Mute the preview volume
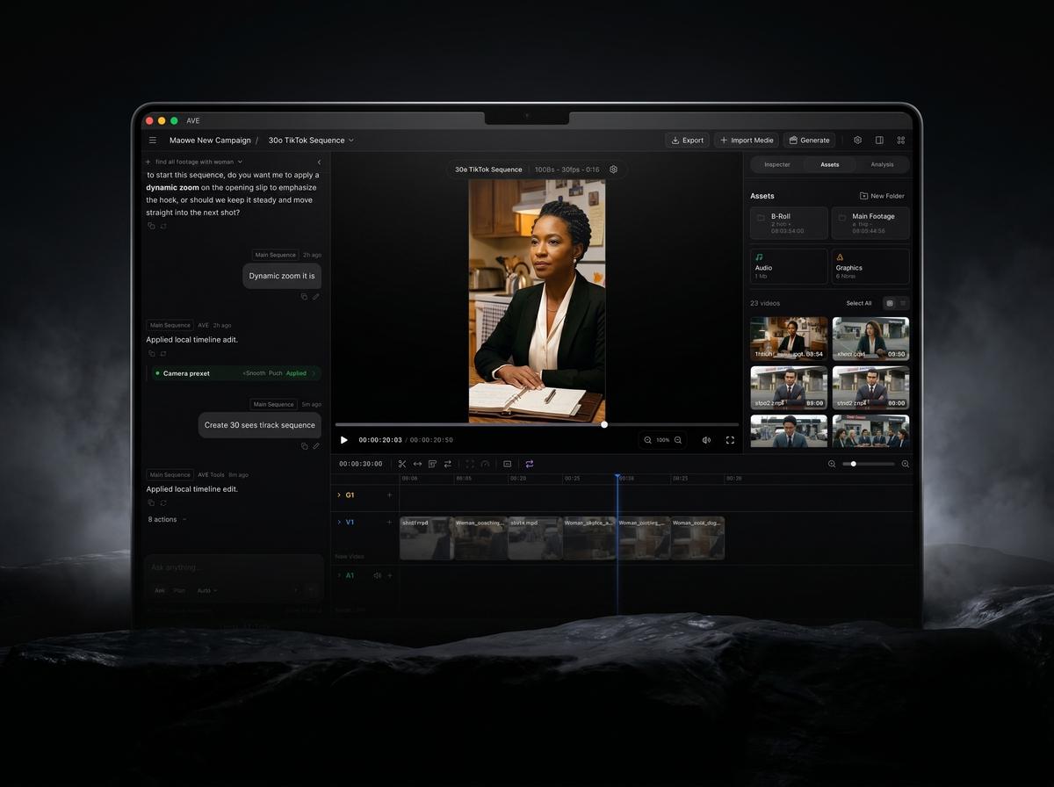The height and width of the screenshot is (787, 1054). click(x=706, y=440)
